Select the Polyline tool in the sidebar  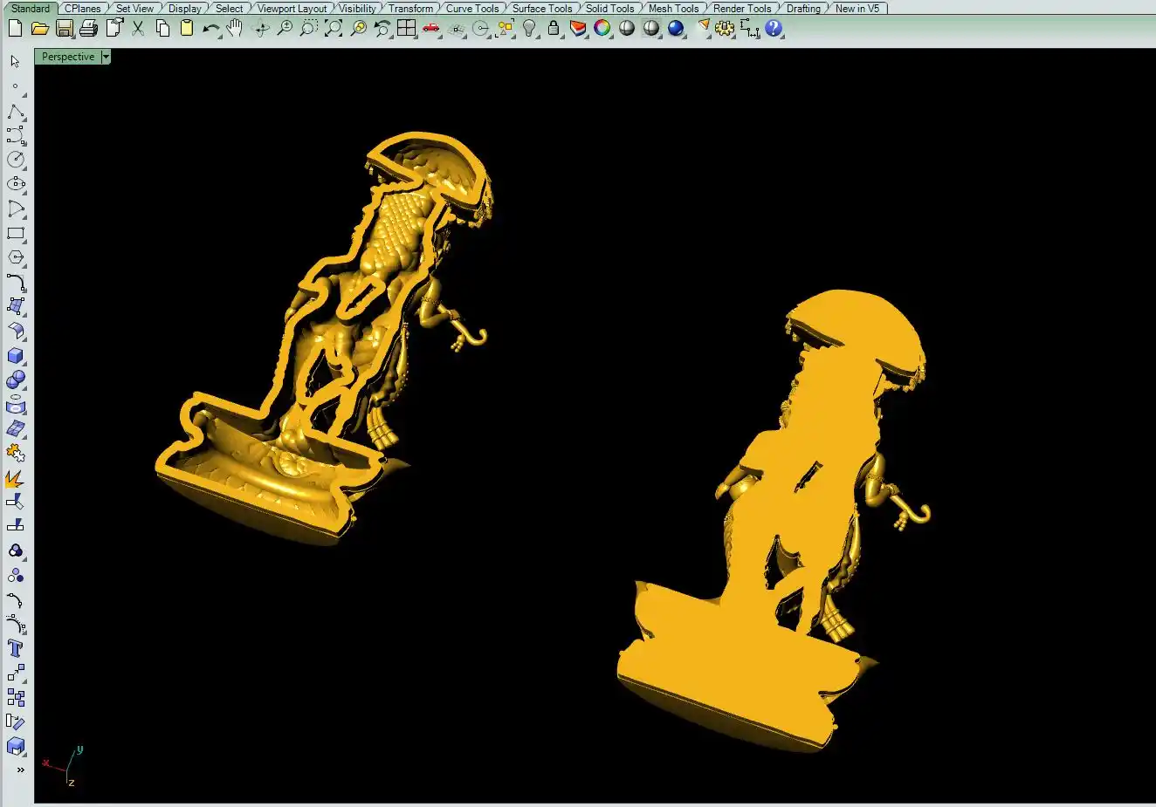16,112
